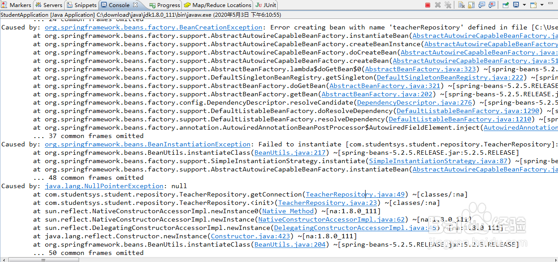Screen dimensions: 558x262
Task: Toggle show console when standard out changes
Action: pyautogui.click(x=482, y=5)
